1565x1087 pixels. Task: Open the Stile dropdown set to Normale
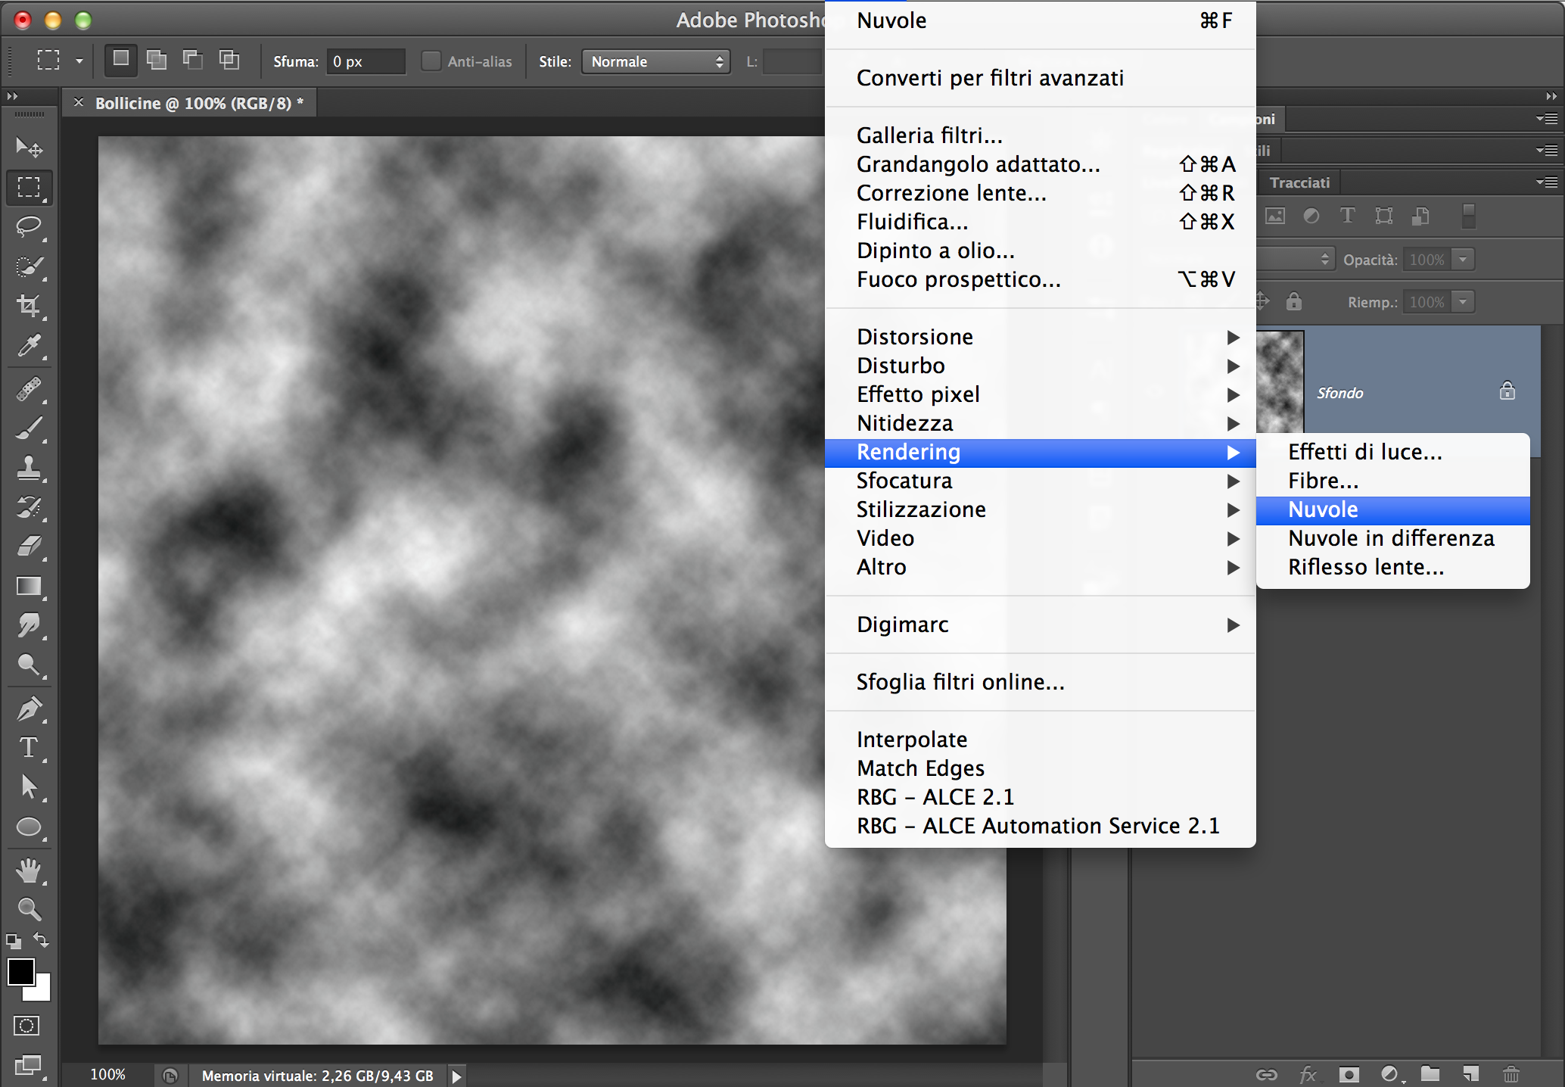coord(655,61)
